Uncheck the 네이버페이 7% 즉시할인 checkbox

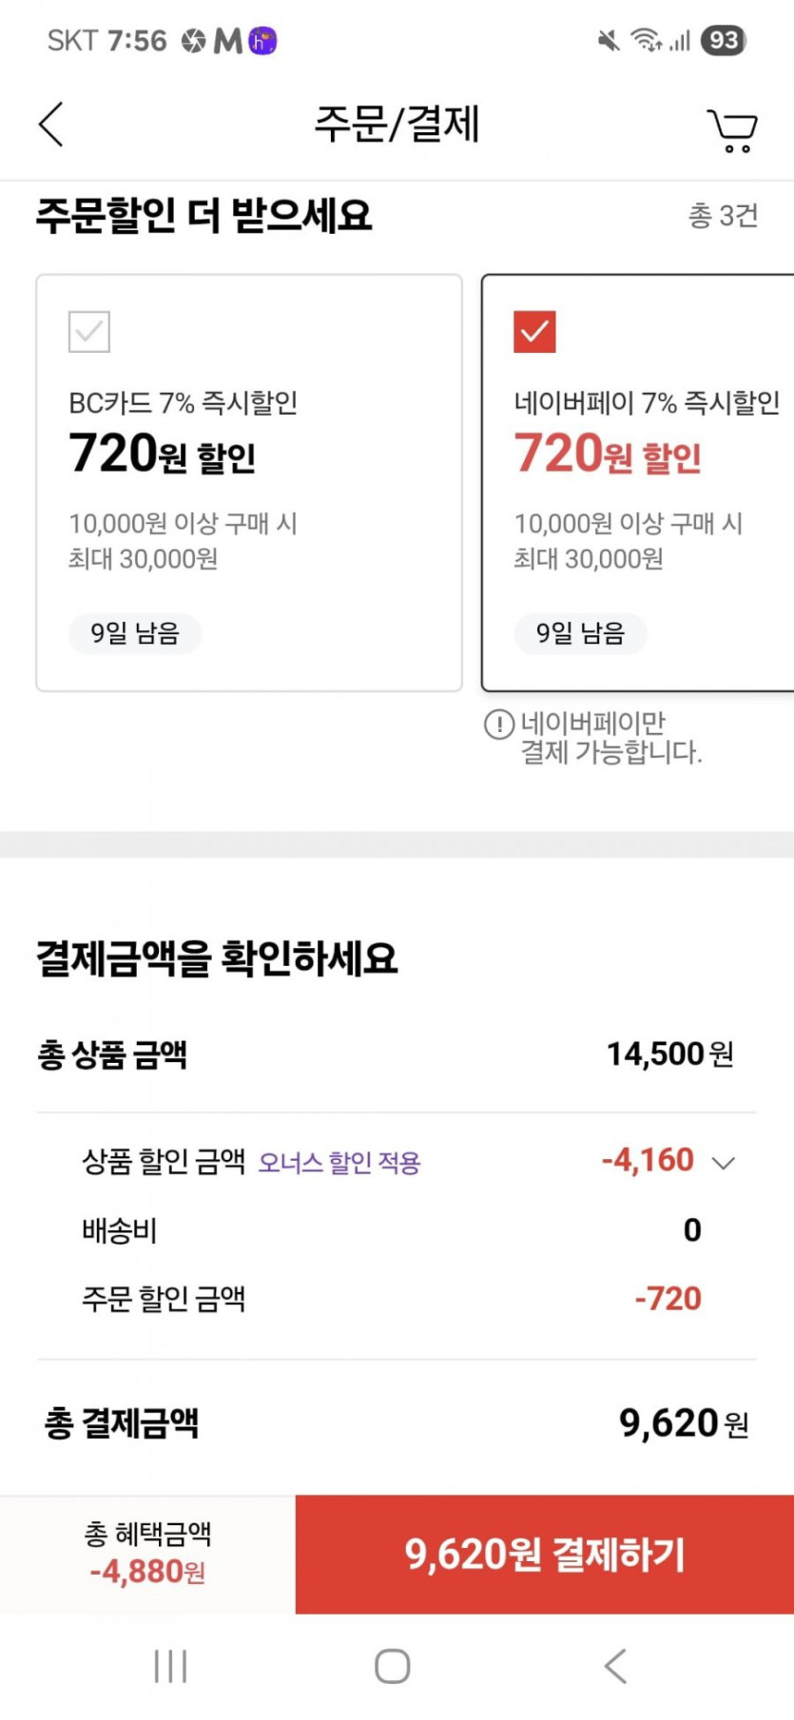[x=534, y=332]
